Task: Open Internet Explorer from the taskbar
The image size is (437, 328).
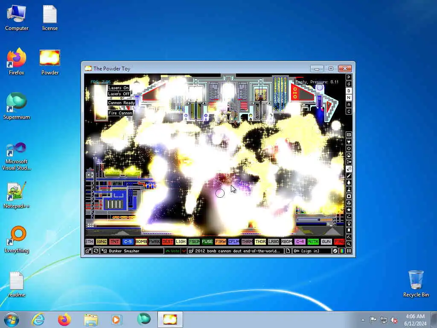Action: (x=38, y=319)
